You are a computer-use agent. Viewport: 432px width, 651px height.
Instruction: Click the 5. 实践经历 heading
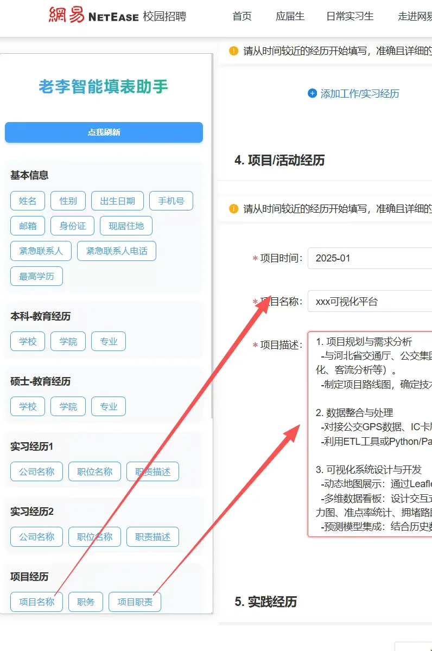(x=266, y=602)
